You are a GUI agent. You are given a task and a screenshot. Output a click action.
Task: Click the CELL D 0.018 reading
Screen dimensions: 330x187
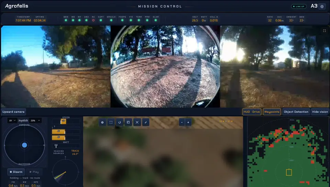coord(214,21)
